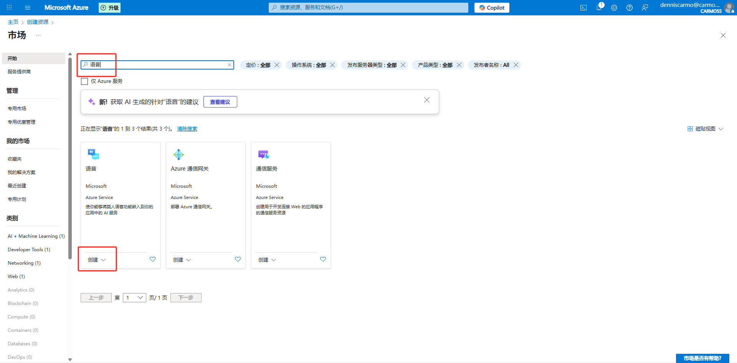737x363 pixels.
Task: Click the help question mark icon
Action: coord(630,8)
